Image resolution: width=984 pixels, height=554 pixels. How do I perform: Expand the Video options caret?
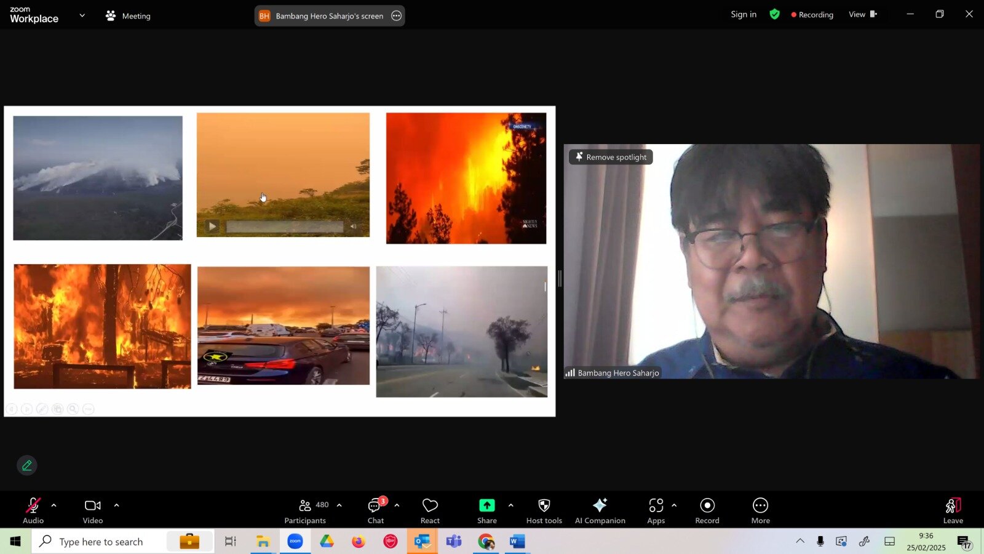(x=116, y=505)
